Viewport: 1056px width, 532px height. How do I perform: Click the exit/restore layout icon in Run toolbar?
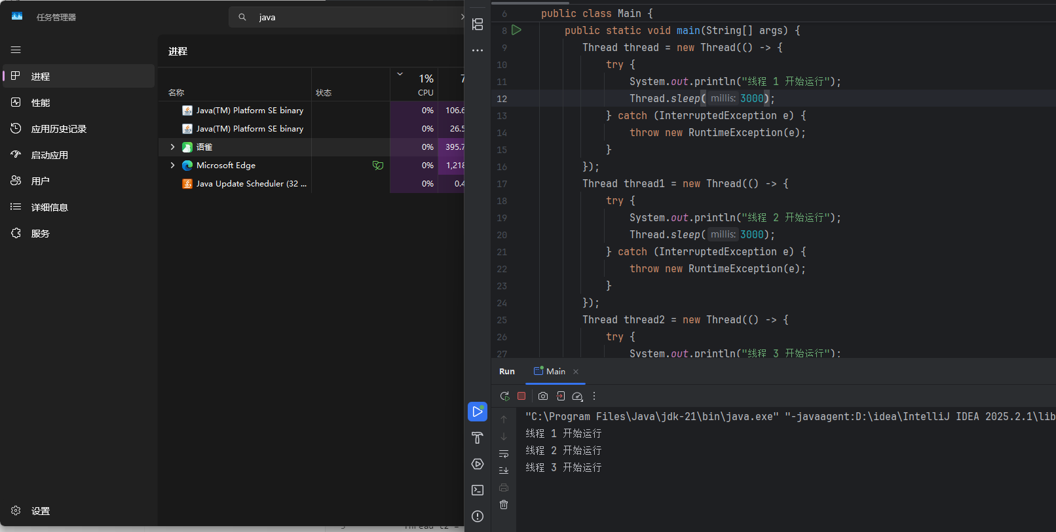tap(561, 396)
